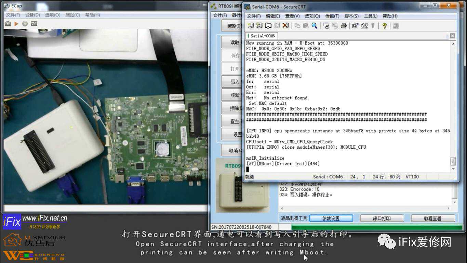Click the Disconnect icon with red X
This screenshot has width=467, height=263.
click(285, 26)
